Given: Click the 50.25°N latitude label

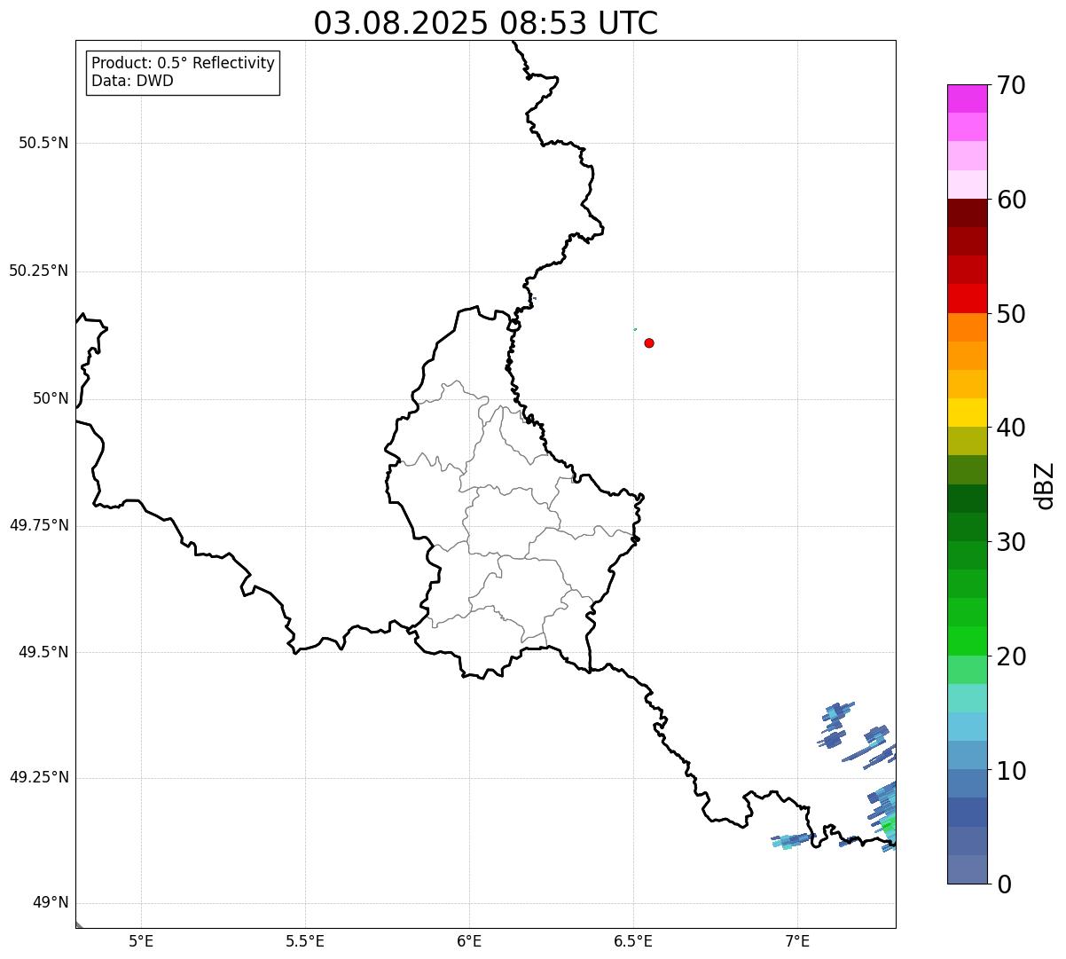Looking at the screenshot, I should coord(39,271).
